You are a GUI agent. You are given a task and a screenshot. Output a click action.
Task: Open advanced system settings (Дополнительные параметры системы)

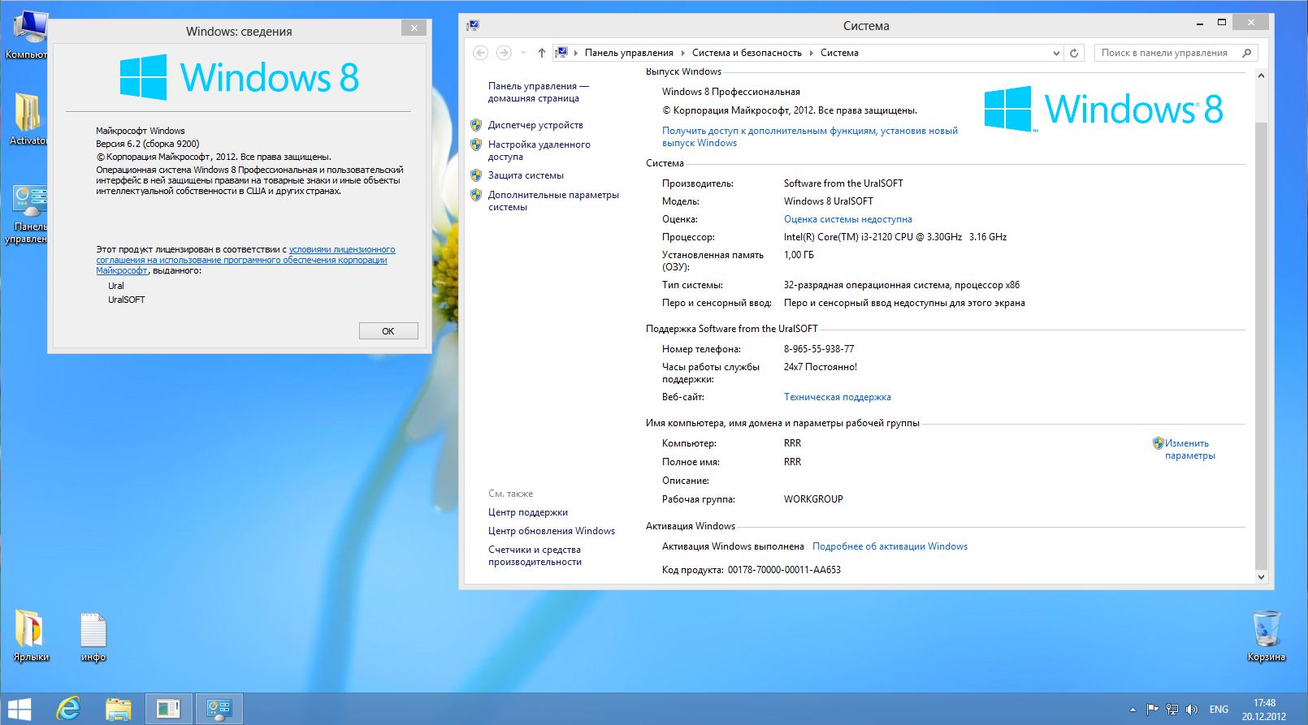coord(553,201)
